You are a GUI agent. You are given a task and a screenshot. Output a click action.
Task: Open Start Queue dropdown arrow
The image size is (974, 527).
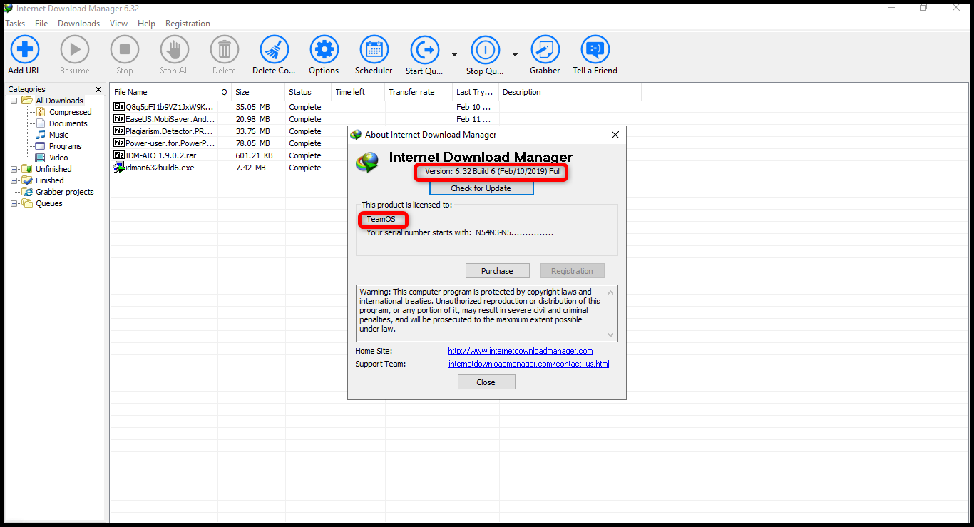tap(454, 54)
